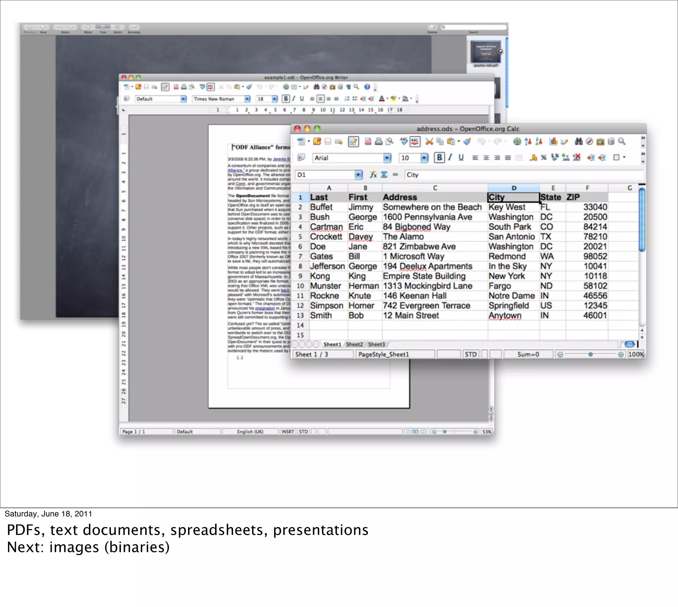The width and height of the screenshot is (678, 607).
Task: Open the Borders dropdown arrow in Calc
Action: point(624,157)
